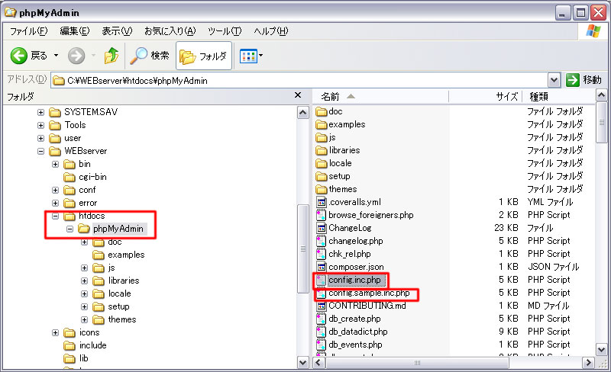This screenshot has height=372, width=611.
Task: Open the ツール(T) menu
Action: click(225, 31)
